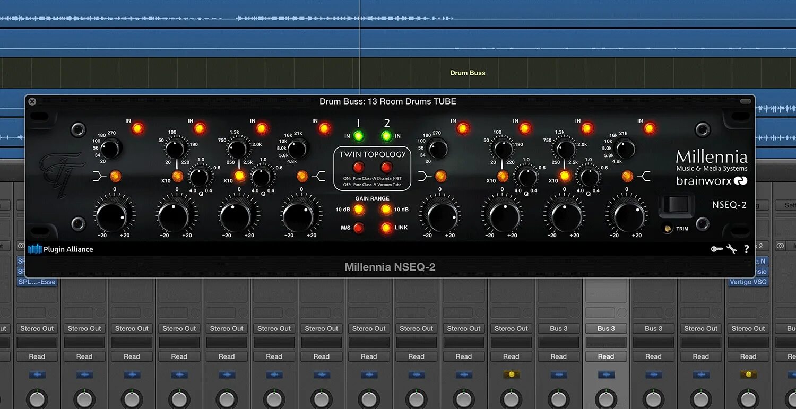Click channel 1 high band frequency knob (4.8k-21k)
The image size is (796, 409).
point(299,149)
